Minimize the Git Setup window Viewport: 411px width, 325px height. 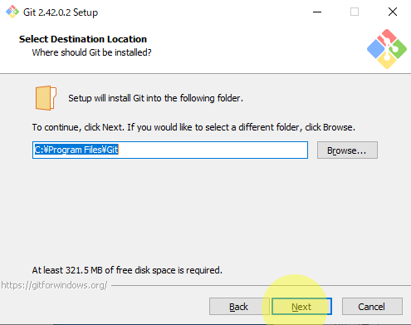(317, 12)
